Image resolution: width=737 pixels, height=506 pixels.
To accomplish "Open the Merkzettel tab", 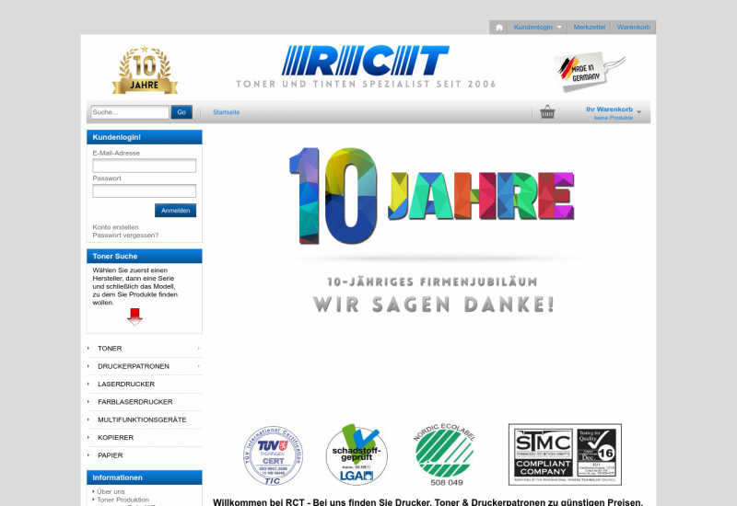I will [x=590, y=28].
